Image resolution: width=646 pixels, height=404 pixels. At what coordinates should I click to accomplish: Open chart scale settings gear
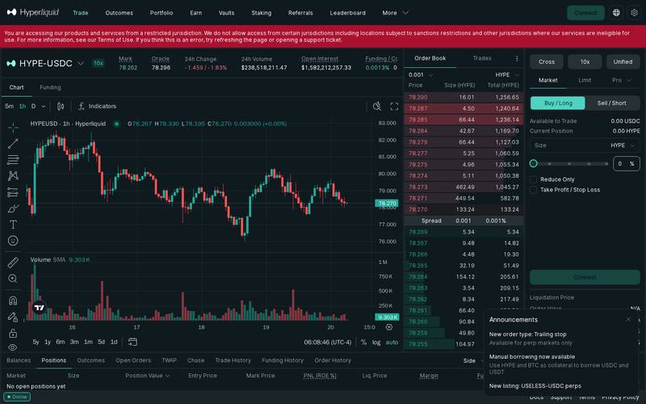[389, 327]
